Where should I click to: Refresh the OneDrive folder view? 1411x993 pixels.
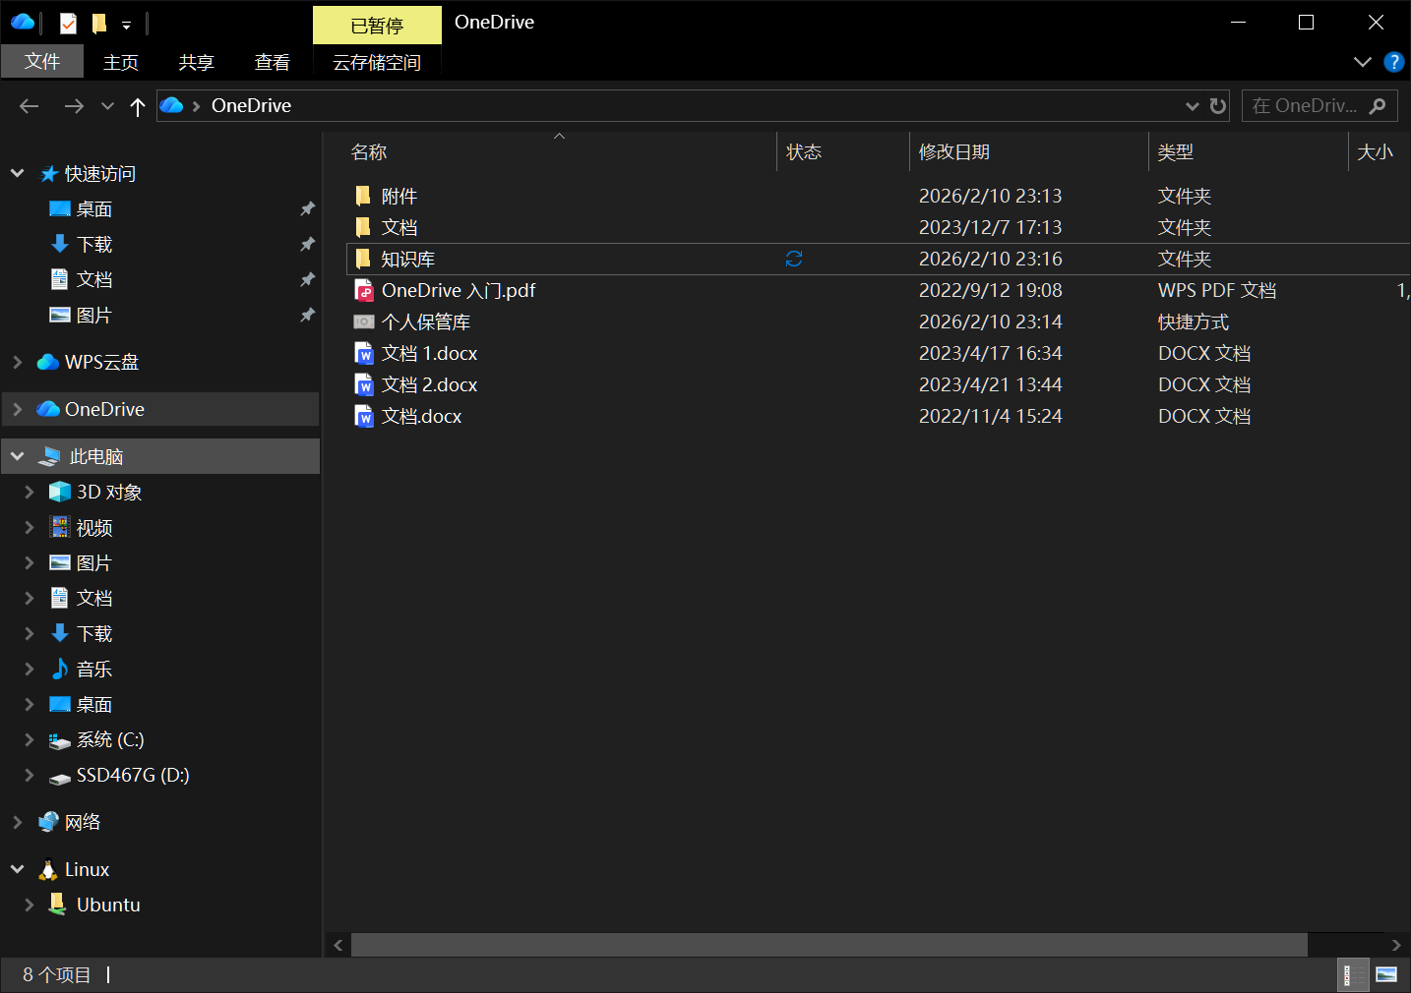tap(1218, 106)
